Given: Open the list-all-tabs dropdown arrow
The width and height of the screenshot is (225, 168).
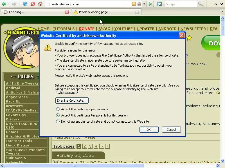Looking at the screenshot, I should 222,12.
